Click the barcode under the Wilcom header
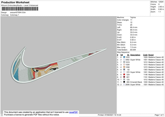 20,9
